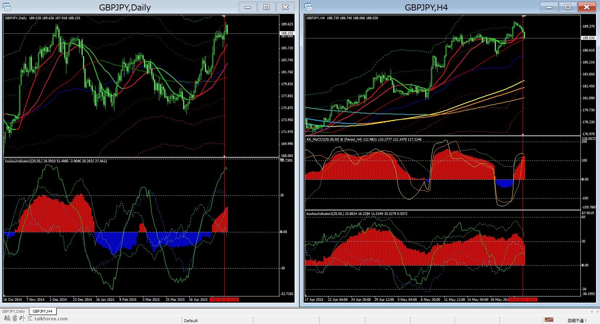Open the GBPJPY,H4 window system menu icon
The image size is (600, 324).
click(308, 7)
